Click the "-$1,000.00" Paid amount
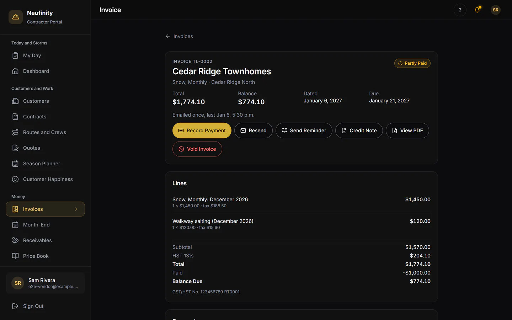The image size is (512, 320). click(x=416, y=273)
